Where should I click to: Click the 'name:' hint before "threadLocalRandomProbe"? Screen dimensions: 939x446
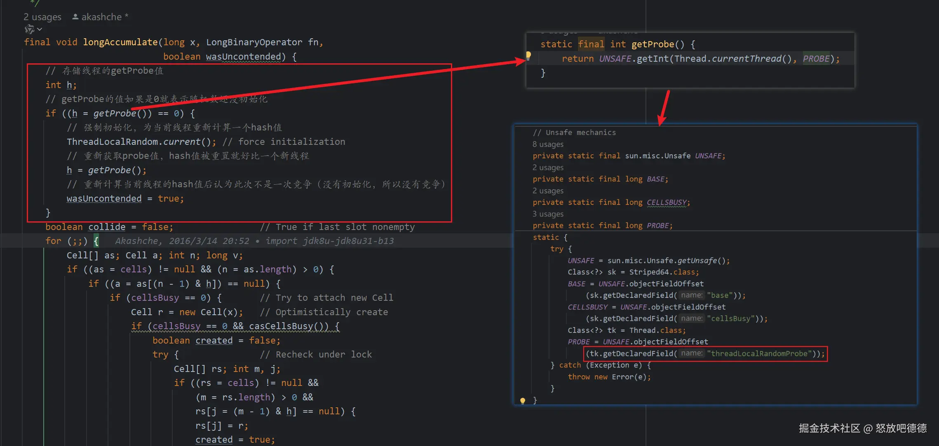click(x=692, y=353)
